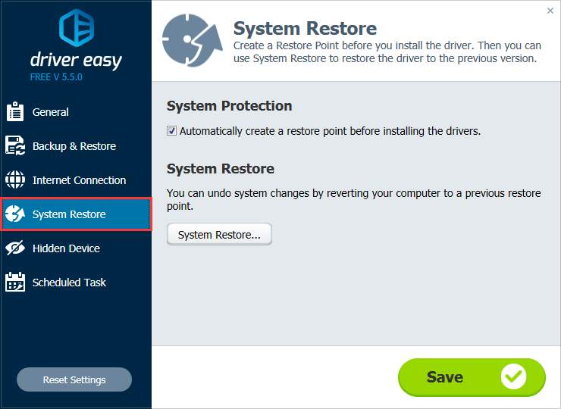Click the System Restore sidebar icon
561x409 pixels.
click(x=15, y=214)
